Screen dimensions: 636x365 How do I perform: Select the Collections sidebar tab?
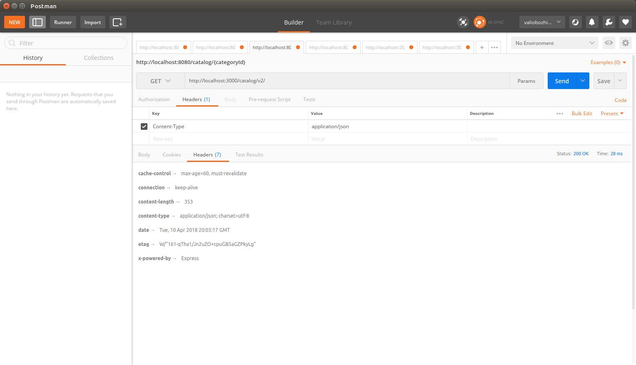tap(99, 58)
